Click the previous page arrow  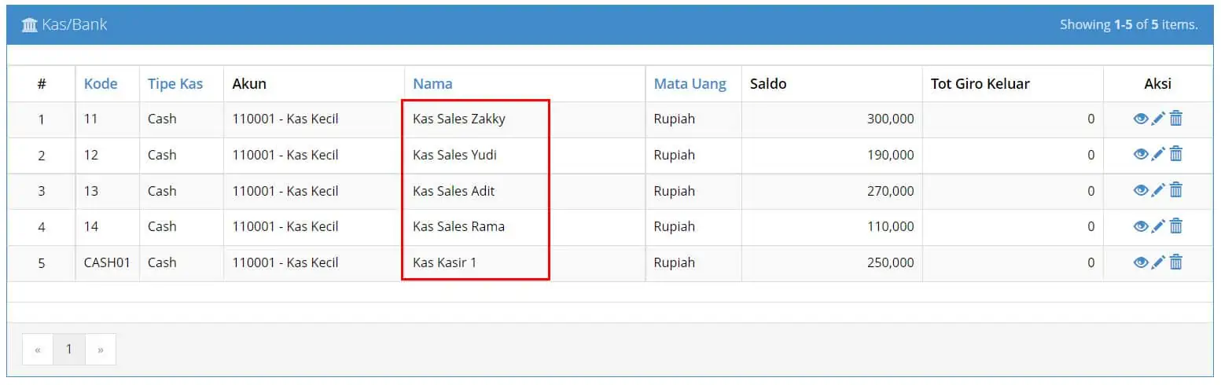(x=38, y=349)
